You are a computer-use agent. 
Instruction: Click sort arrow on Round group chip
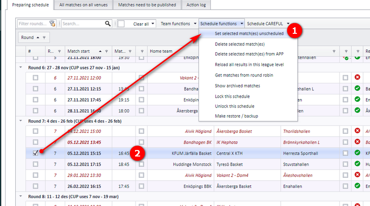click(38, 37)
